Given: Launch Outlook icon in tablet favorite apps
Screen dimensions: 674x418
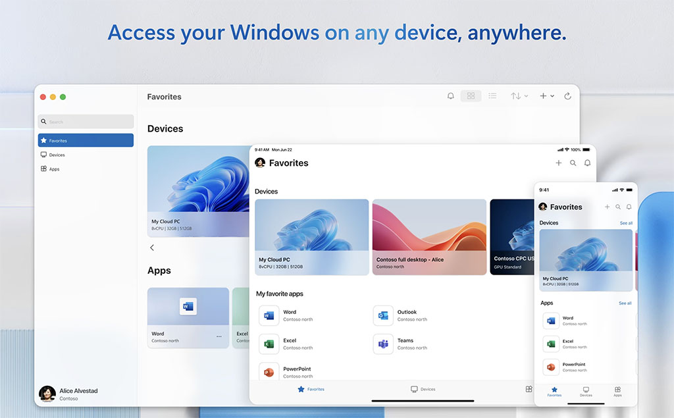Looking at the screenshot, I should (383, 316).
